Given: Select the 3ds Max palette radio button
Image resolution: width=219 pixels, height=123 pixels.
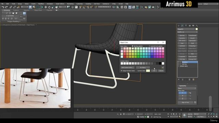Looking at the screenshot, I should tap(132, 46).
